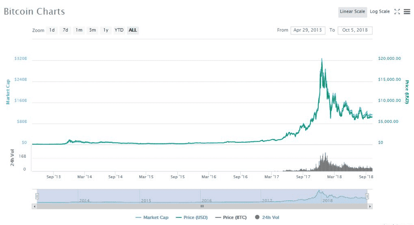Click the scrollbar left arrow

(34, 206)
